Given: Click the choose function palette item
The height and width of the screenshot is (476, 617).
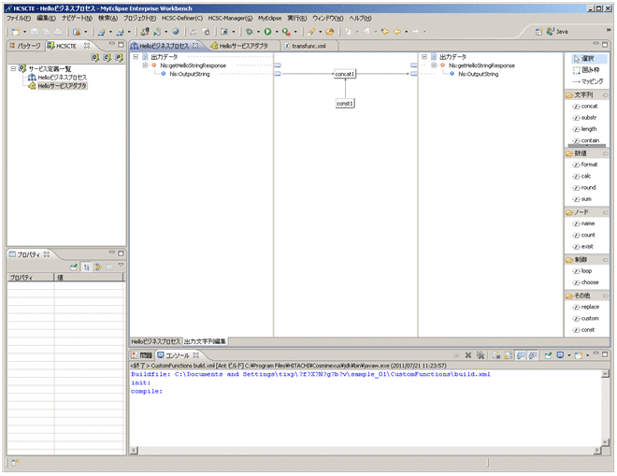Looking at the screenshot, I should pyautogui.click(x=589, y=282).
